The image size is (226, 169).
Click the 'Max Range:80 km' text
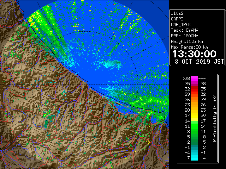click(x=189, y=47)
